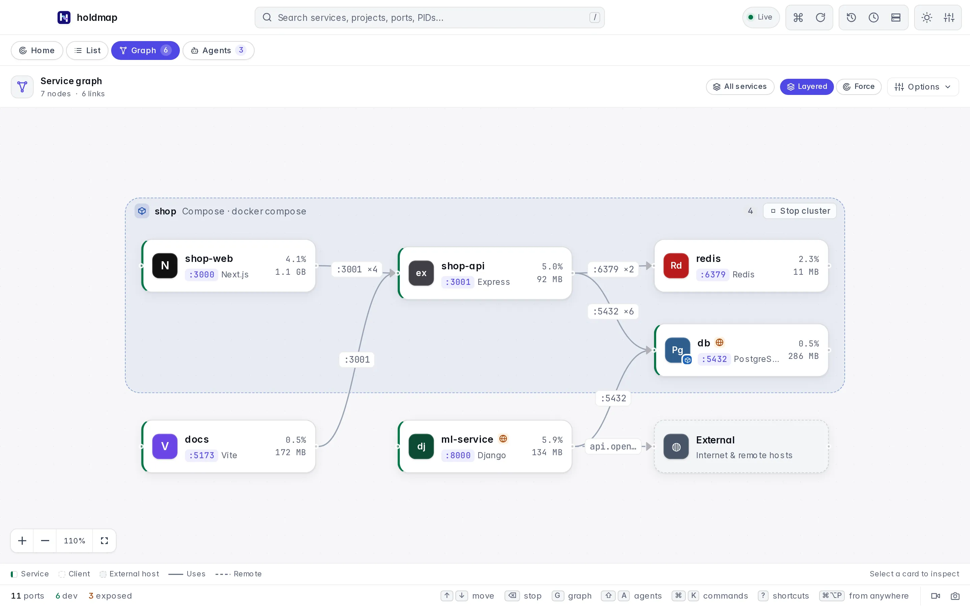Click the External hosts globe icon

point(676,446)
